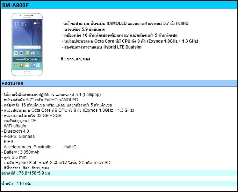Click the 5.9 millimeter thickness line
The height and width of the screenshot is (192, 238).
tap(83, 29)
